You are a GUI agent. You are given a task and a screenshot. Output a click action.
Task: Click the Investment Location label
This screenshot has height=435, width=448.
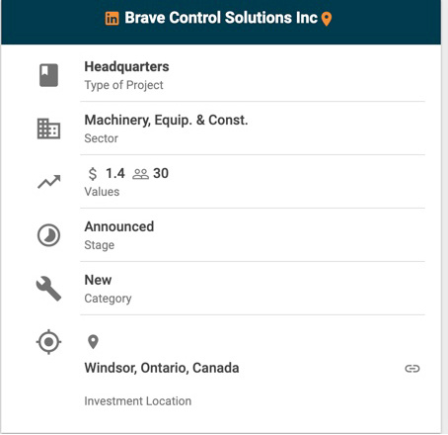[x=138, y=401]
